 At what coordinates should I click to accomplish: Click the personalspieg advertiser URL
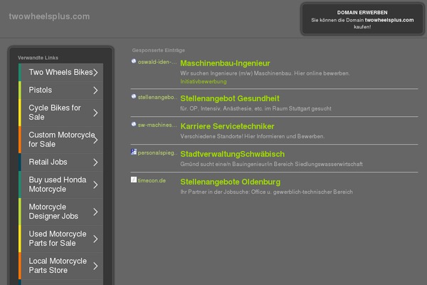(157, 152)
